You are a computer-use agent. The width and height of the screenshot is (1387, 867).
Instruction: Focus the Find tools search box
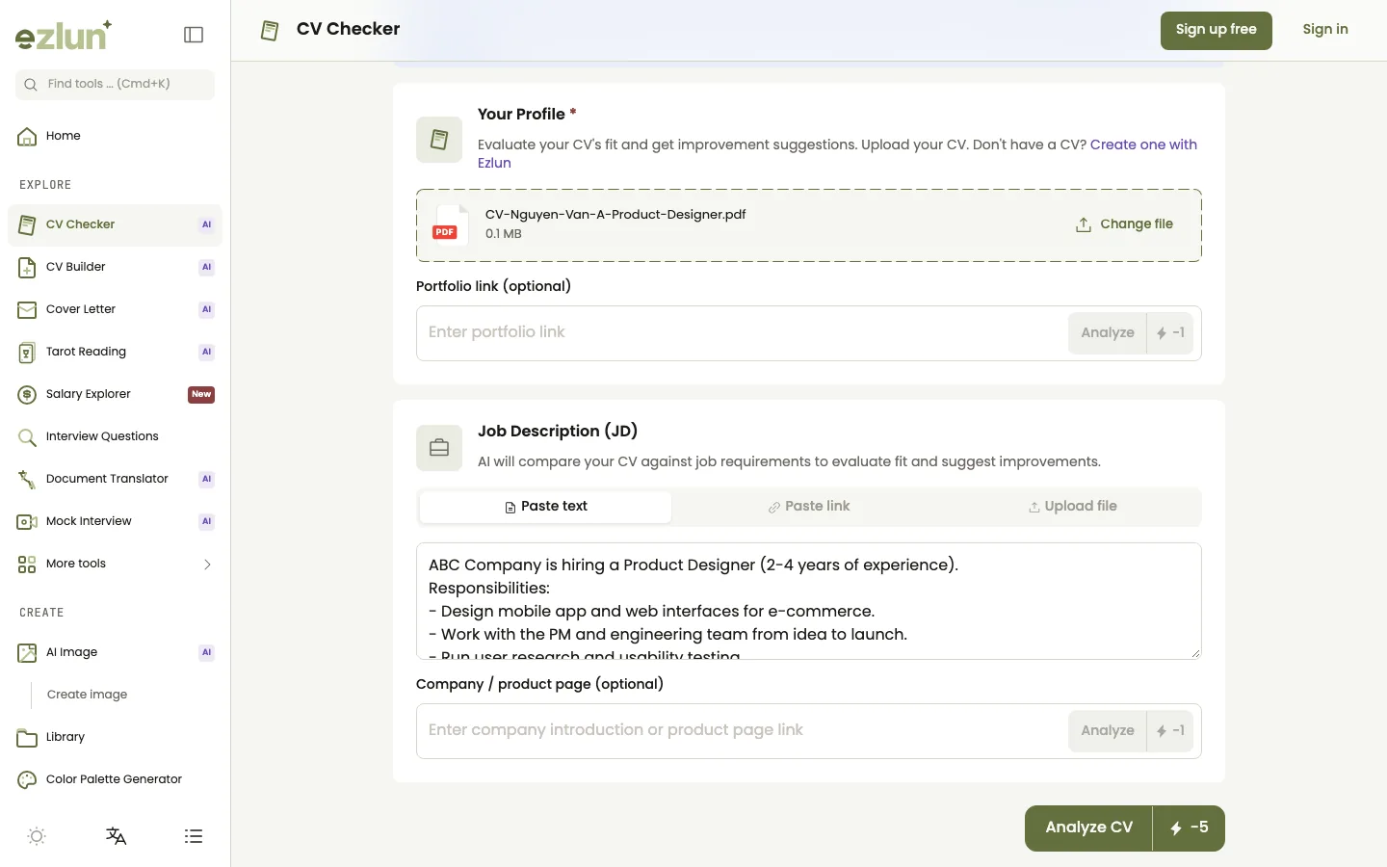coord(115,85)
